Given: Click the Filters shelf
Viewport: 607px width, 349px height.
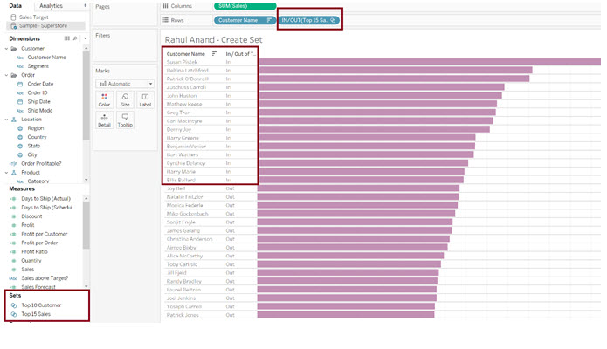Looking at the screenshot, I should [125, 44].
